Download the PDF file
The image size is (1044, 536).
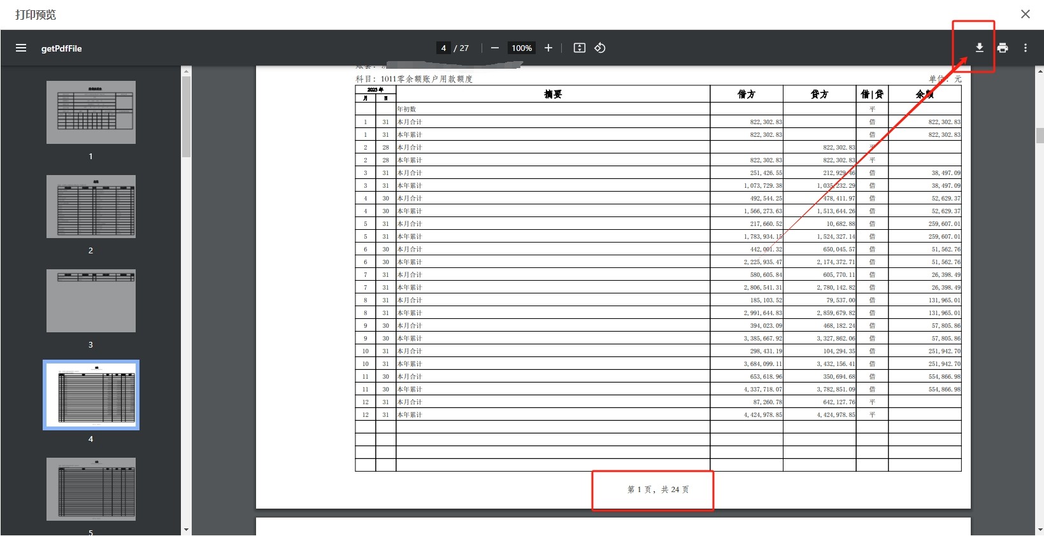[980, 48]
